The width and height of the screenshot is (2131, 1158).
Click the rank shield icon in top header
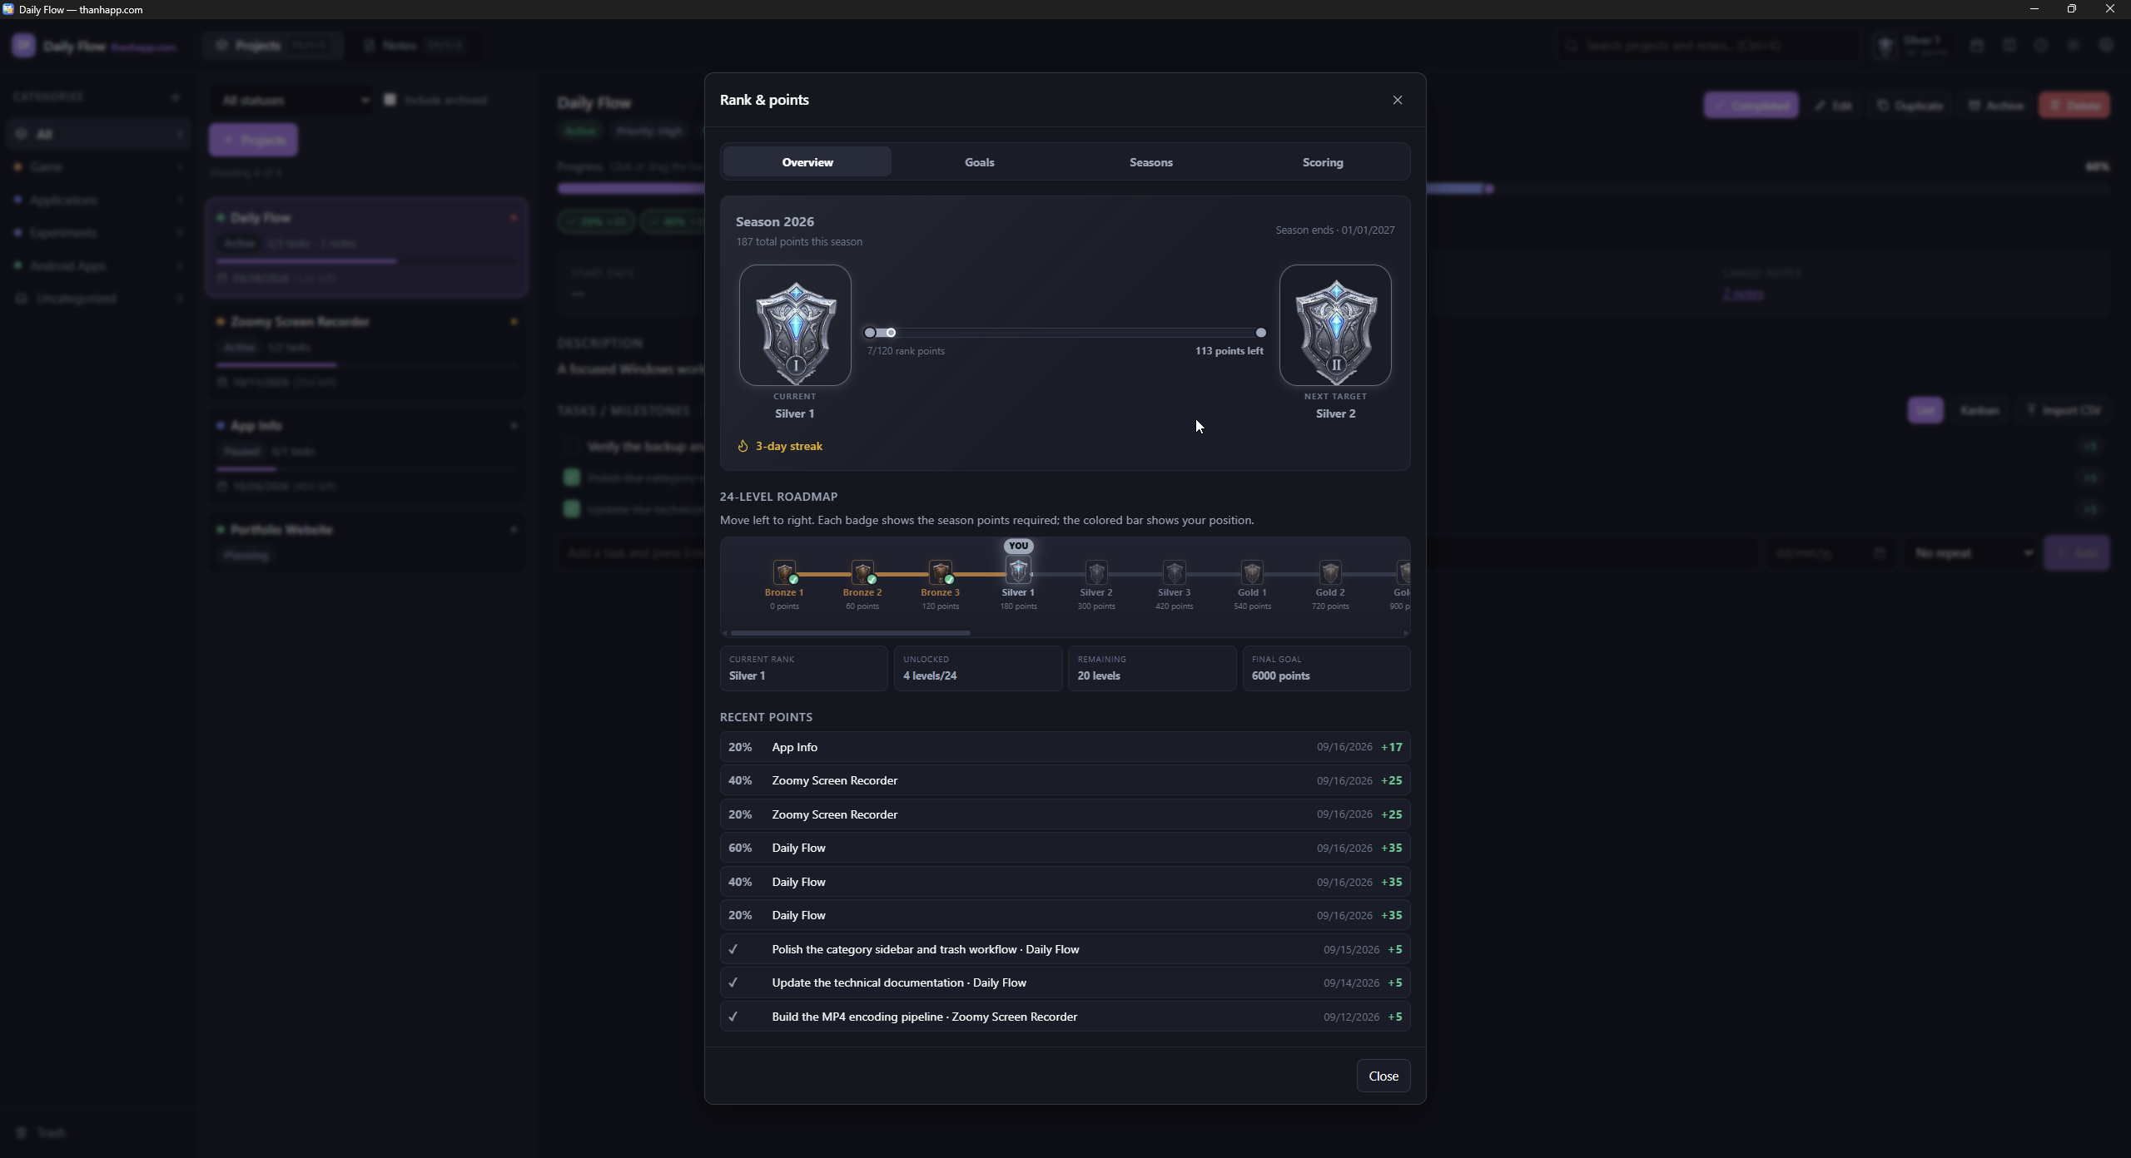1885,45
